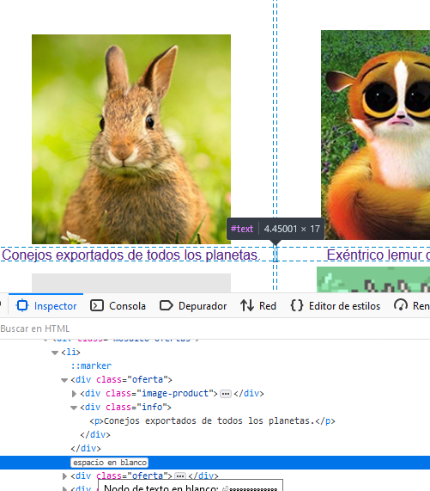Viewport: 430px width, 491px height.
Task: Collapse the div class info node
Action: click(x=74, y=408)
